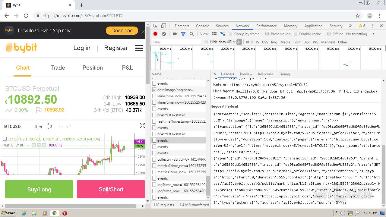This screenshot has width=386, height=217.
Task: Click the chart redo arrow
Action: (69, 126)
